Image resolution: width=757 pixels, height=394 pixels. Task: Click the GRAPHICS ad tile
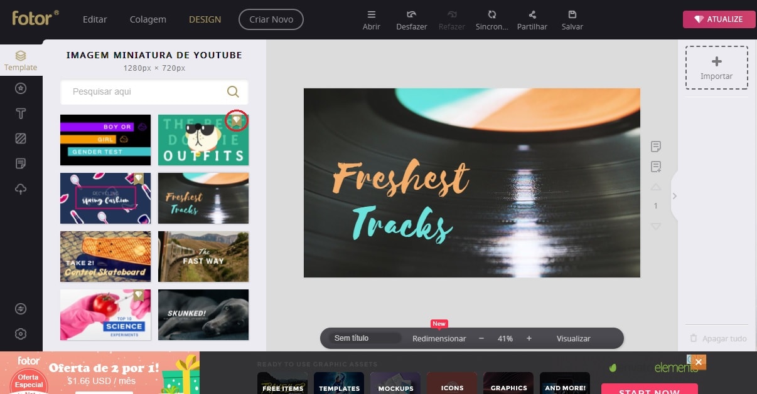coord(508,383)
